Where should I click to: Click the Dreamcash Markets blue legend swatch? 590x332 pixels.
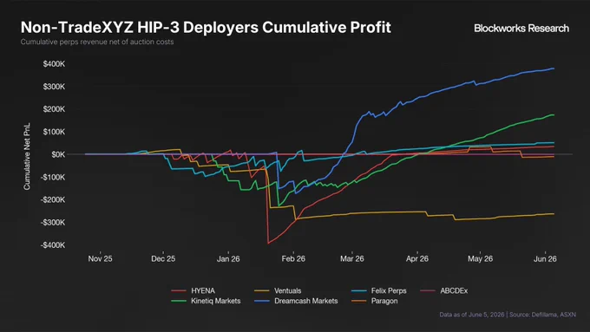(262, 301)
